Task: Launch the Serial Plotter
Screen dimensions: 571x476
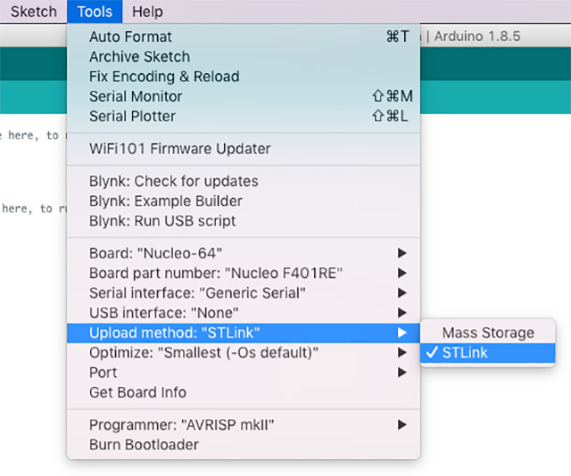Action: click(x=132, y=116)
